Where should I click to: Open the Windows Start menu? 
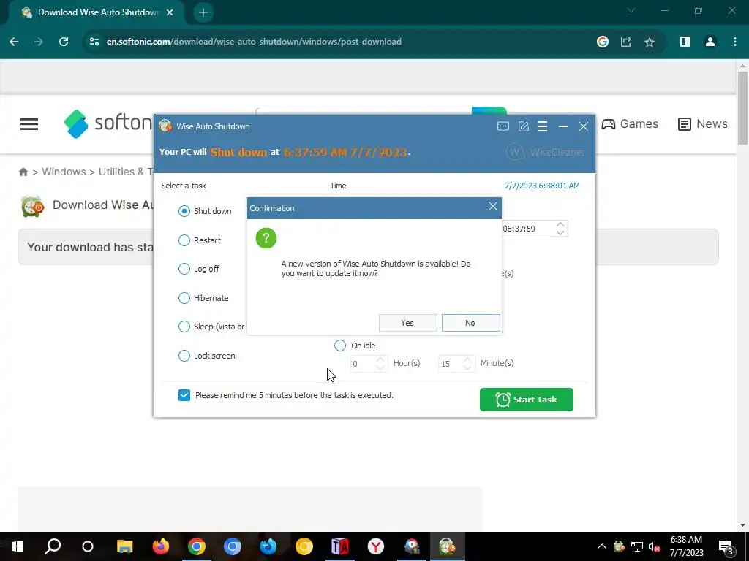tap(18, 546)
